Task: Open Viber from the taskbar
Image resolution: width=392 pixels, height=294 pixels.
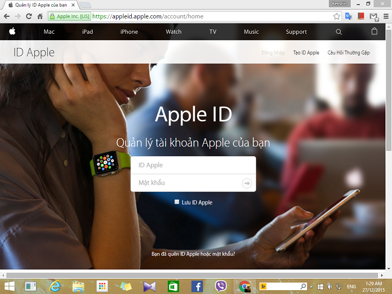Action: click(x=220, y=286)
